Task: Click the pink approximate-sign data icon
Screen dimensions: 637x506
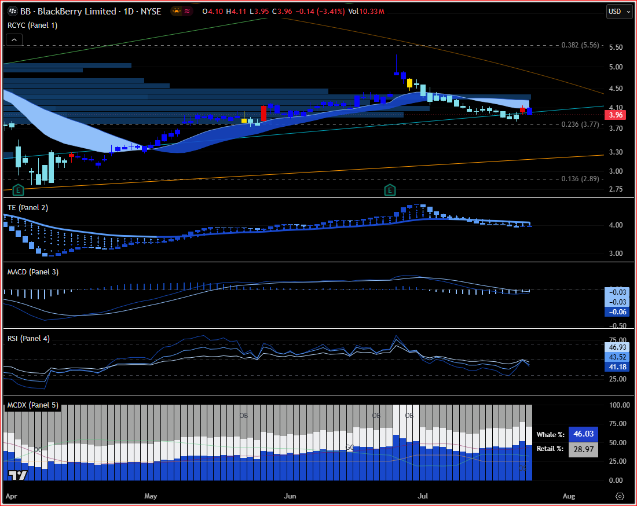Action: tap(187, 12)
